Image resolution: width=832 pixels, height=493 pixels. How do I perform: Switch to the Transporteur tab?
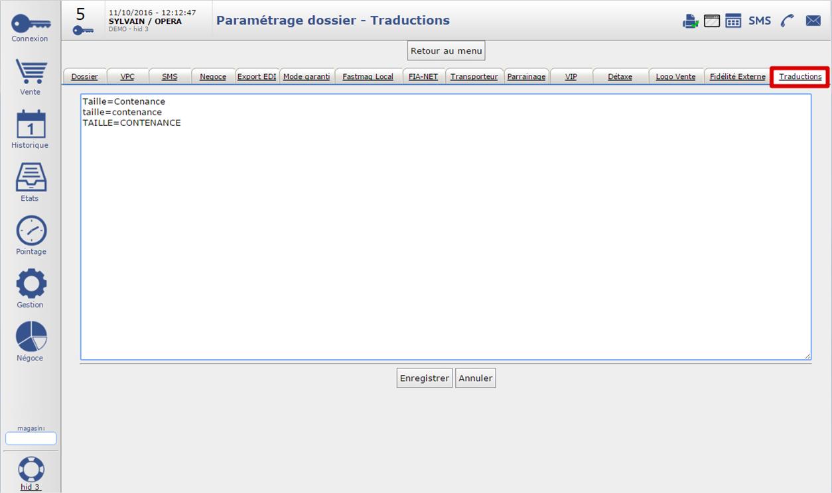pyautogui.click(x=474, y=77)
